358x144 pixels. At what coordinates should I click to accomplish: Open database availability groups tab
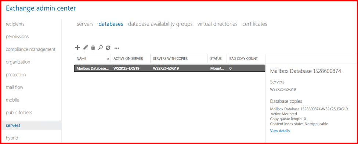tap(160, 24)
